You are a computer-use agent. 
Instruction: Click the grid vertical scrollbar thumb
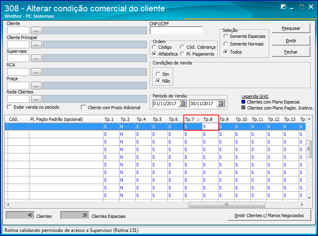tap(309, 149)
